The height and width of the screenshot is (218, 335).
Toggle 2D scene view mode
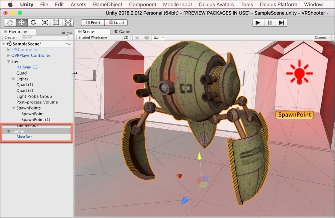126,37
